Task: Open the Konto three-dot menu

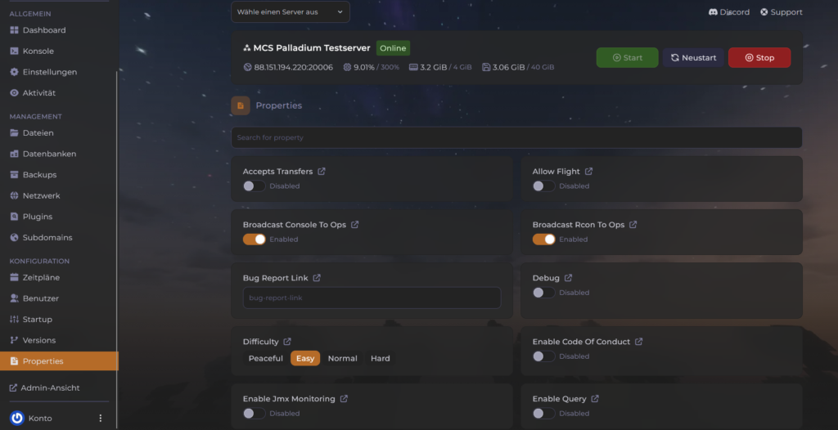Action: click(101, 419)
